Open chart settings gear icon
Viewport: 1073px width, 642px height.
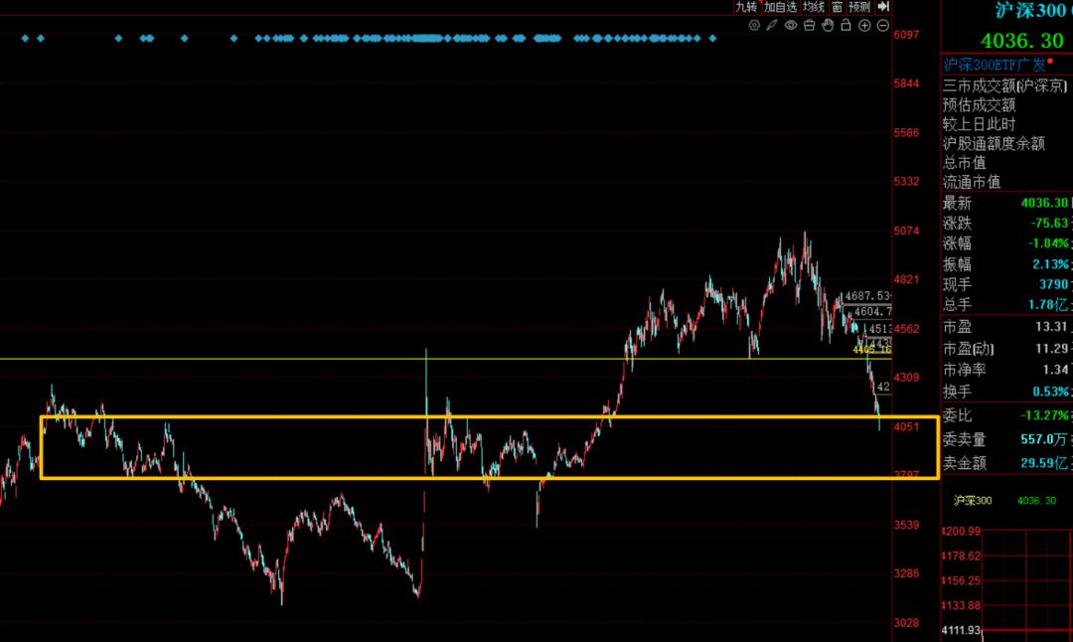point(754,25)
